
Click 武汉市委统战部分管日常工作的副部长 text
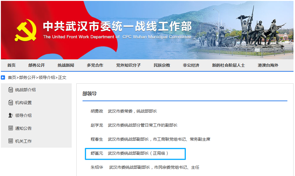pos(143,125)
